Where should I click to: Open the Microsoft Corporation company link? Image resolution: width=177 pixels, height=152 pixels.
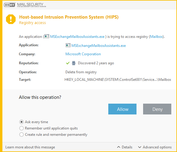[83, 54]
